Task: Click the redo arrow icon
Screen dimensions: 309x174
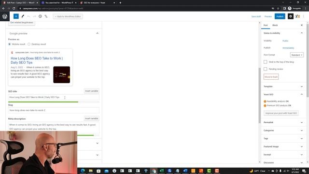Action: [x=34, y=16]
